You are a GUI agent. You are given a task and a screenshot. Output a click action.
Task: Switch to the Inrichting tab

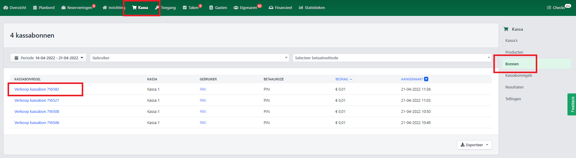[114, 8]
